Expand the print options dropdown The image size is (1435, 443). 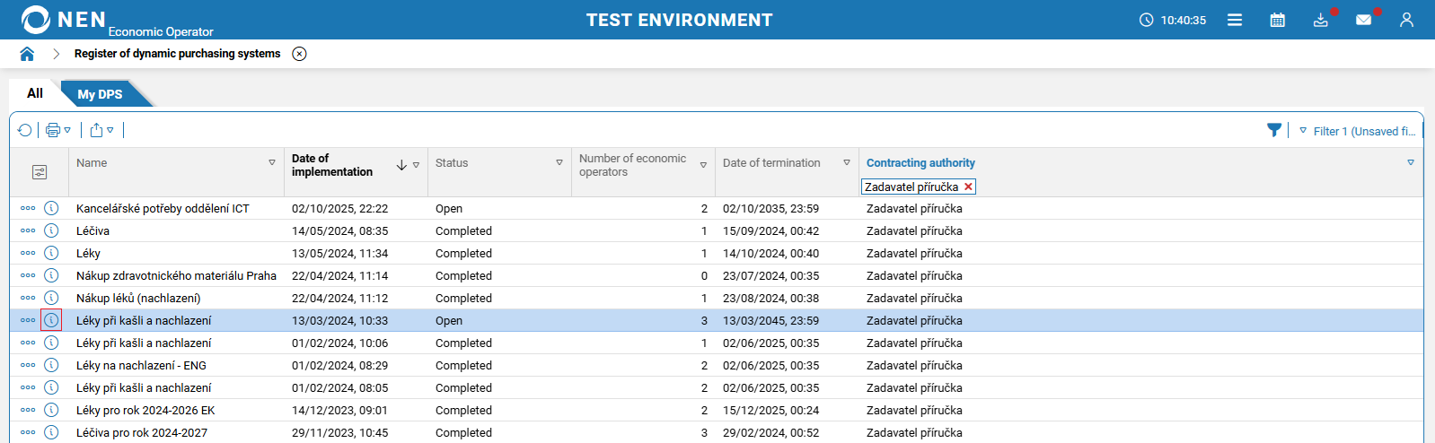[67, 130]
